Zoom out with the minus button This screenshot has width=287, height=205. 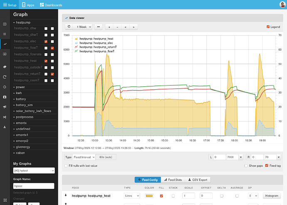point(117,27)
